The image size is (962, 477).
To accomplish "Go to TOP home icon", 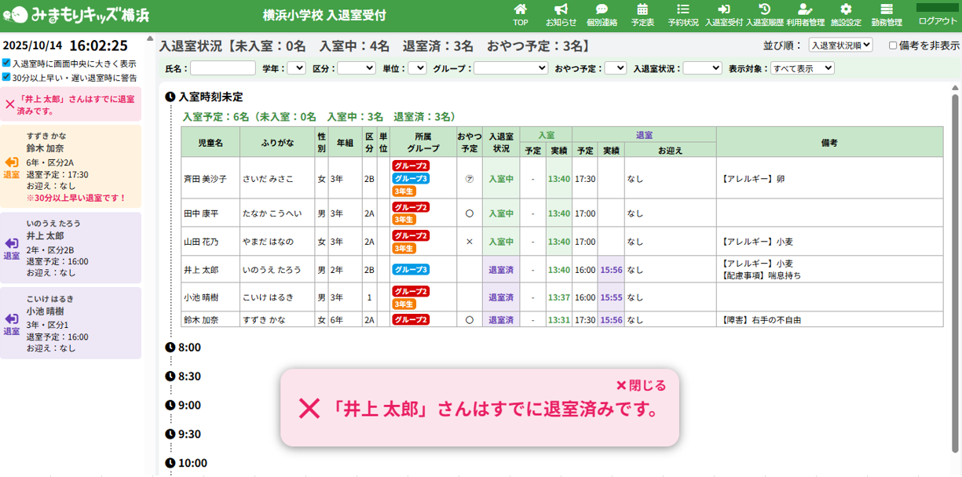I will point(521,9).
